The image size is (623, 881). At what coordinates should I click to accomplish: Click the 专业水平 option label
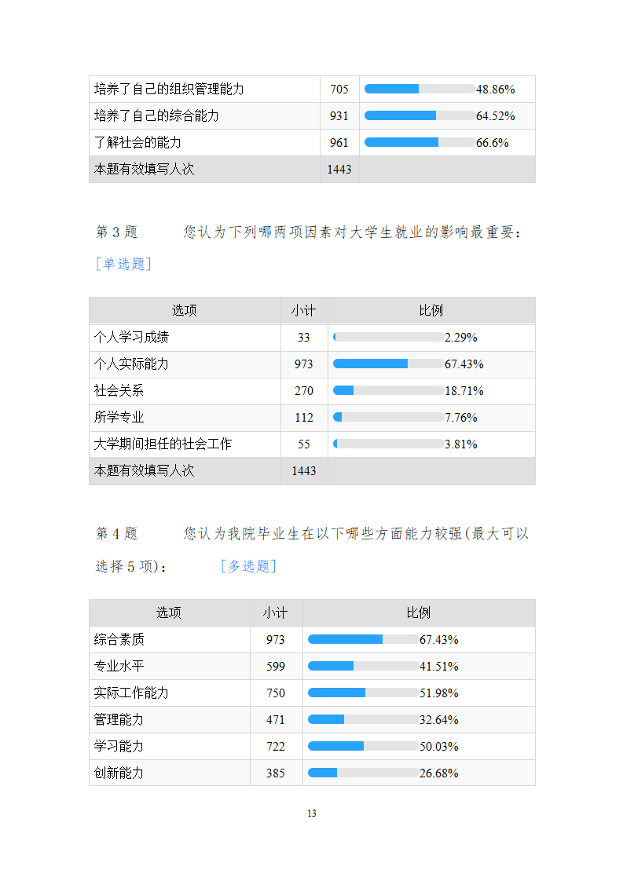(x=119, y=666)
